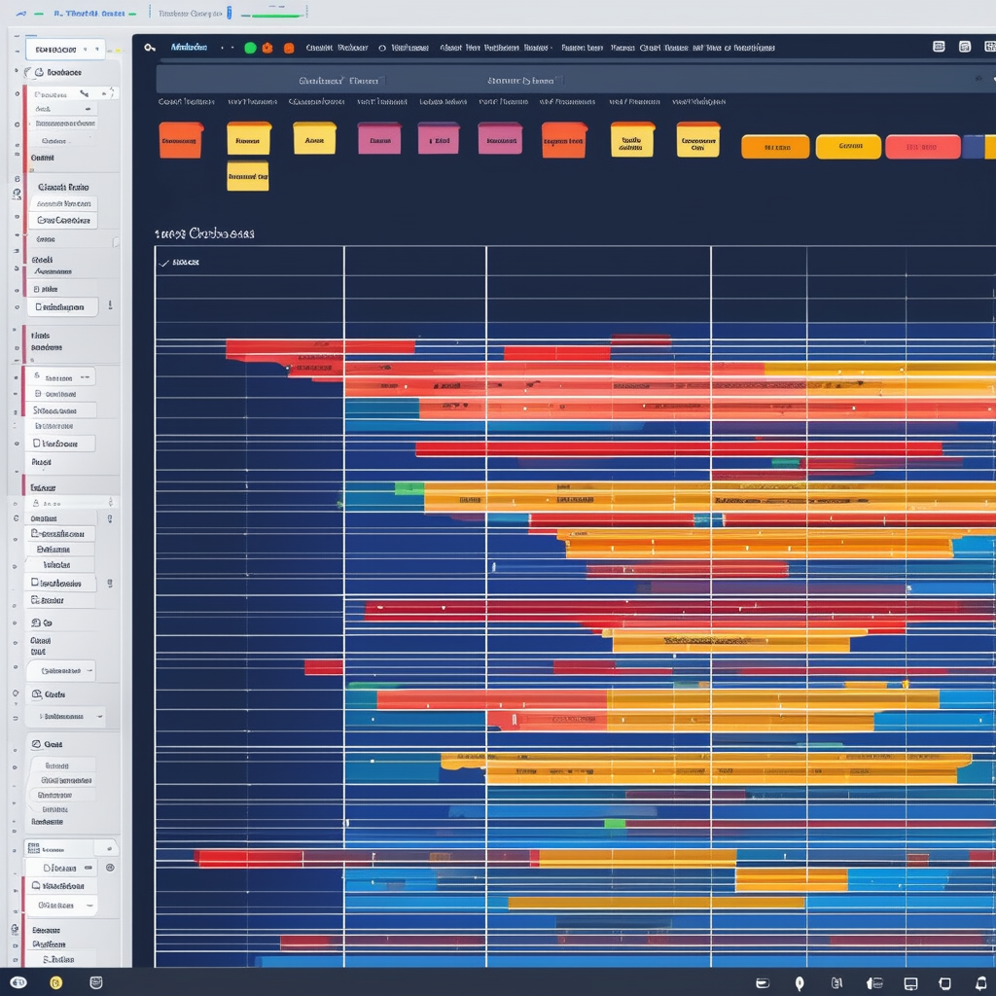Click the gear icon at the sidebar's bottom-left edge
Image resolution: width=996 pixels, height=996 pixels.
tap(15, 929)
